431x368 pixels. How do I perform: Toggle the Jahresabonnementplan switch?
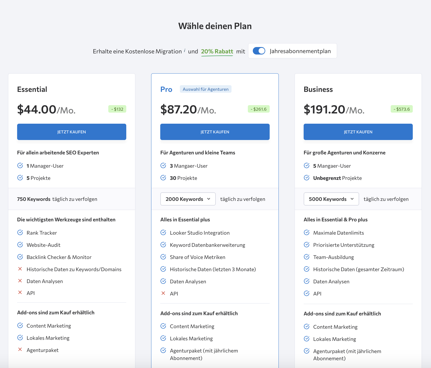[x=259, y=51]
